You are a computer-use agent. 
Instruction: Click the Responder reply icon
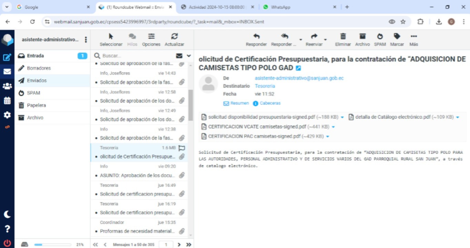click(x=256, y=40)
